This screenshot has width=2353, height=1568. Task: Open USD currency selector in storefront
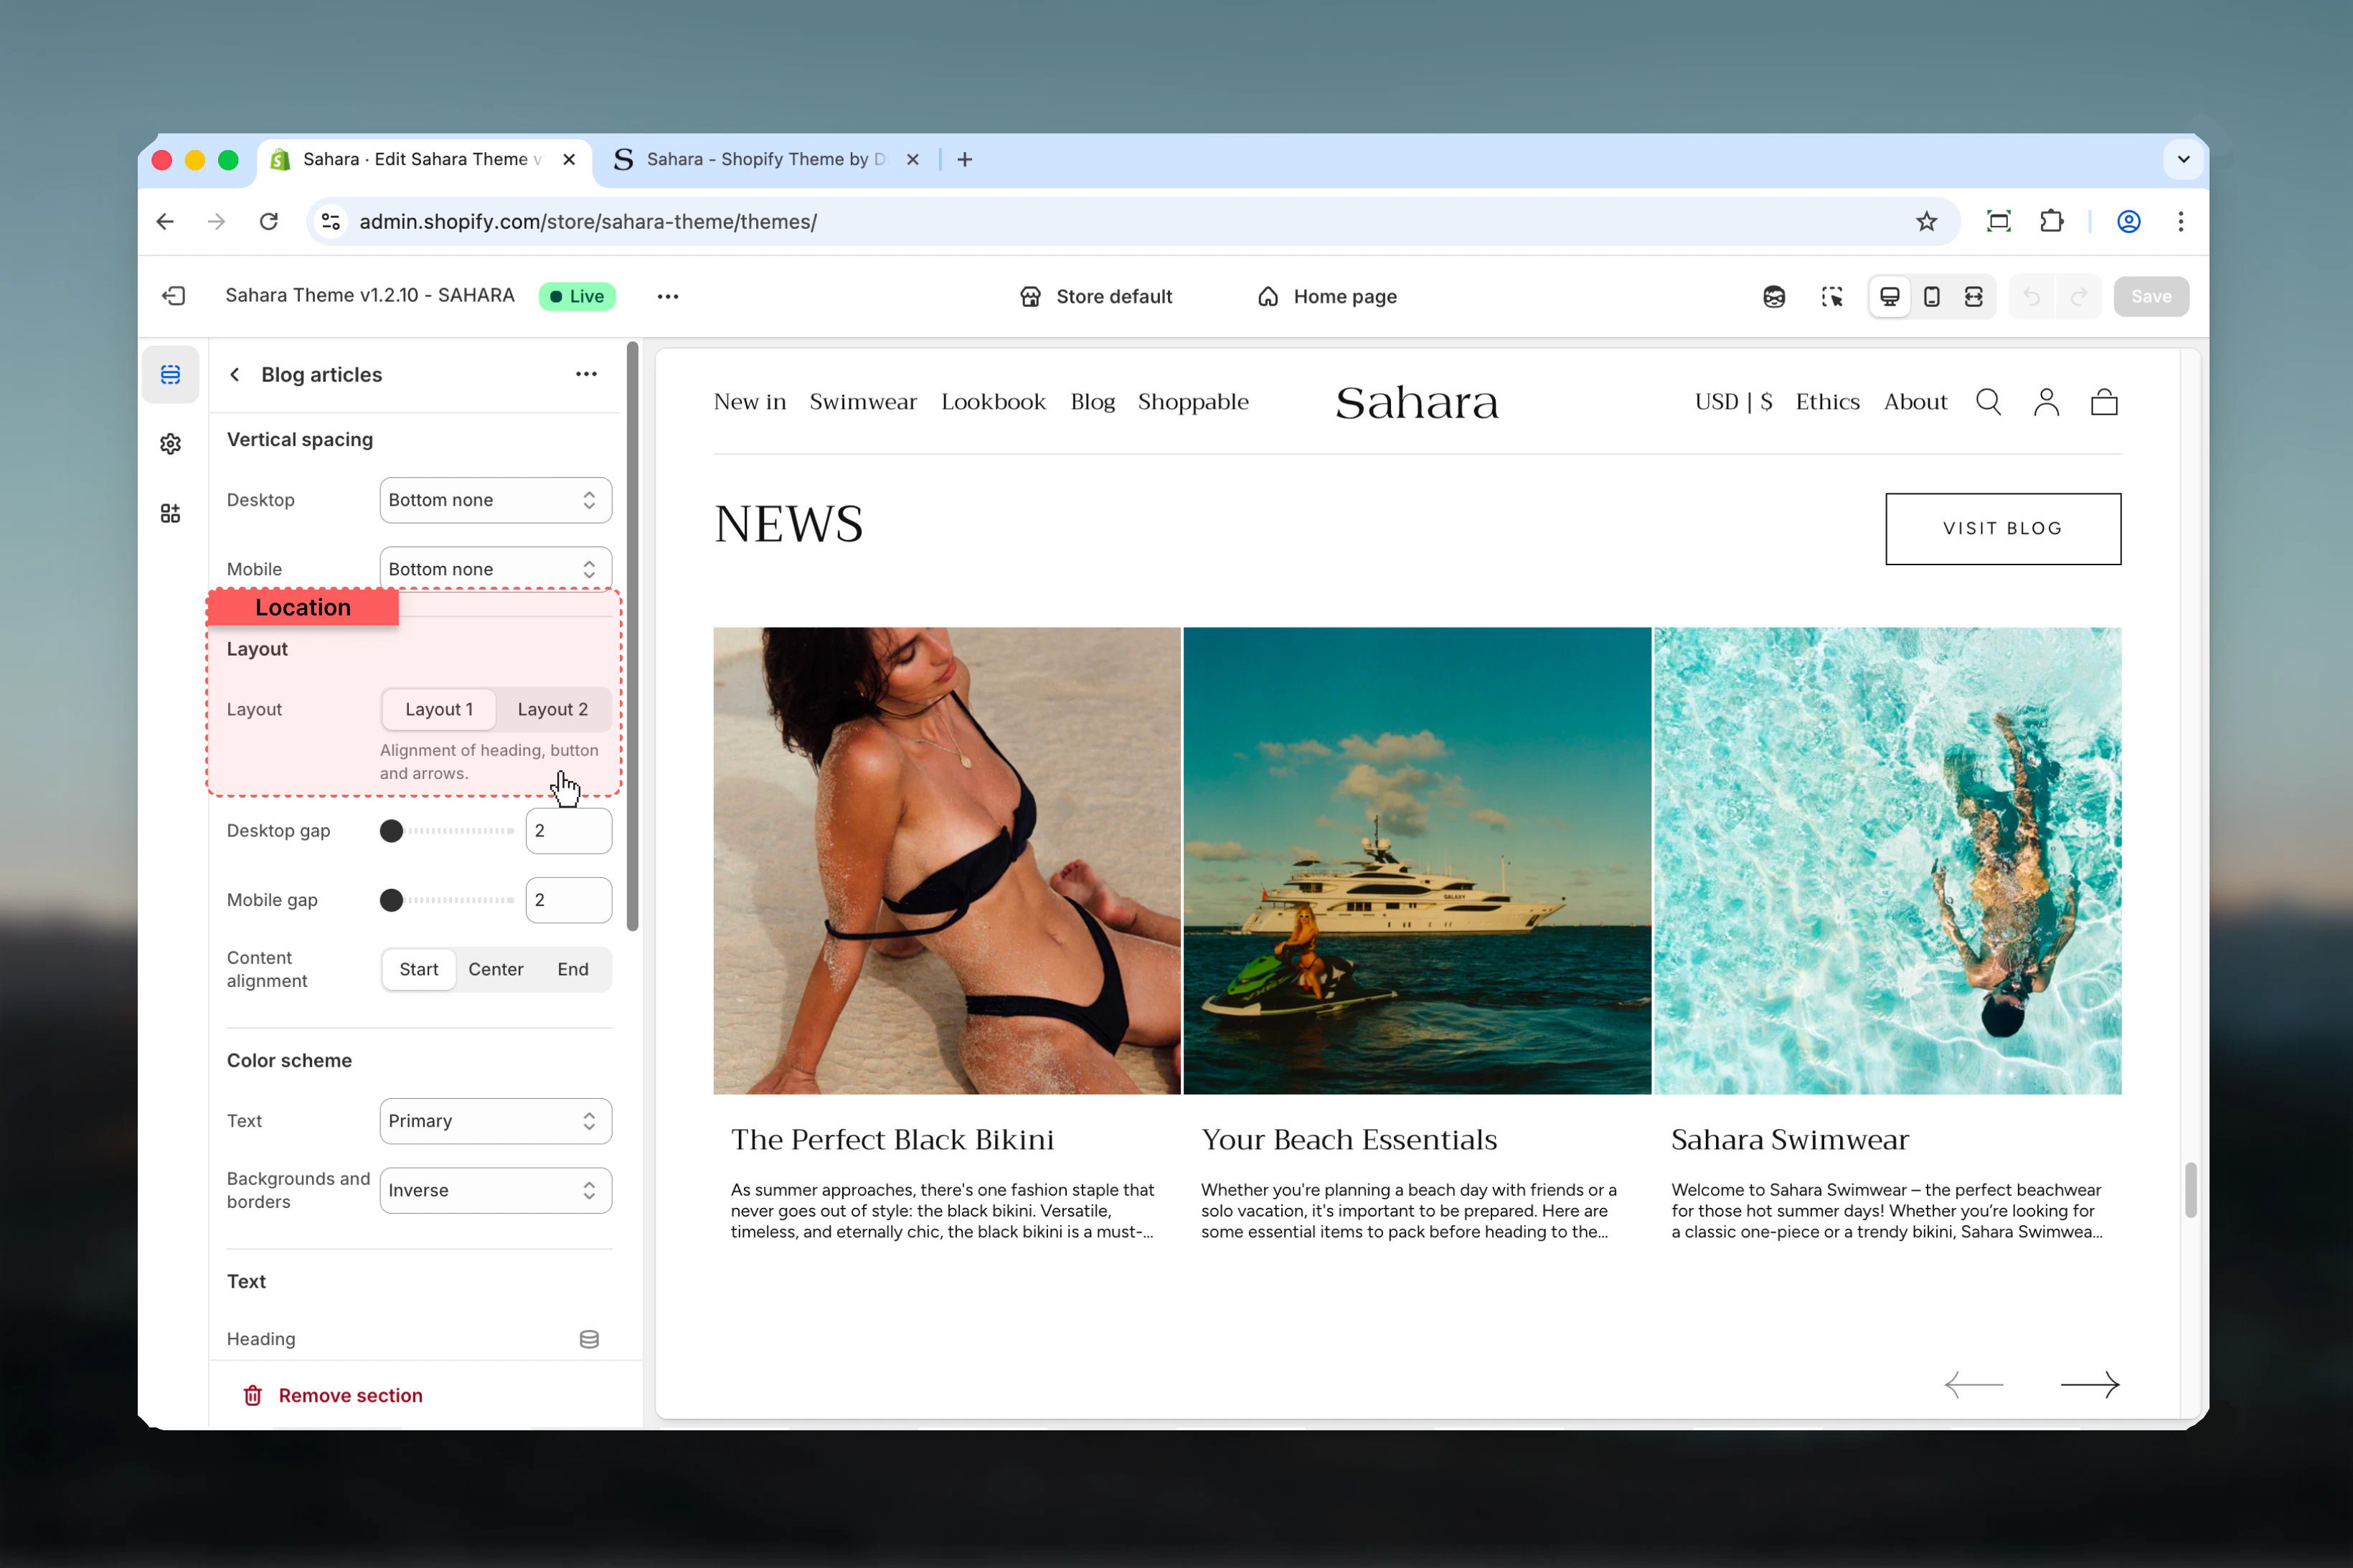(x=1733, y=402)
